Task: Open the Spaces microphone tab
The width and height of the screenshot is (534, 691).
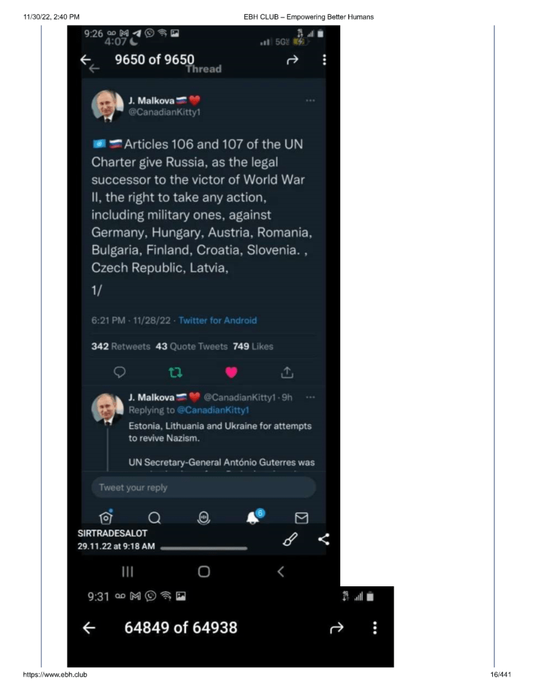Action: (203, 518)
